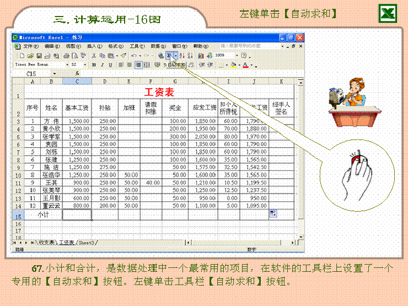
Task: Click the Fill Color paint bucket swatch
Action: tap(234, 65)
